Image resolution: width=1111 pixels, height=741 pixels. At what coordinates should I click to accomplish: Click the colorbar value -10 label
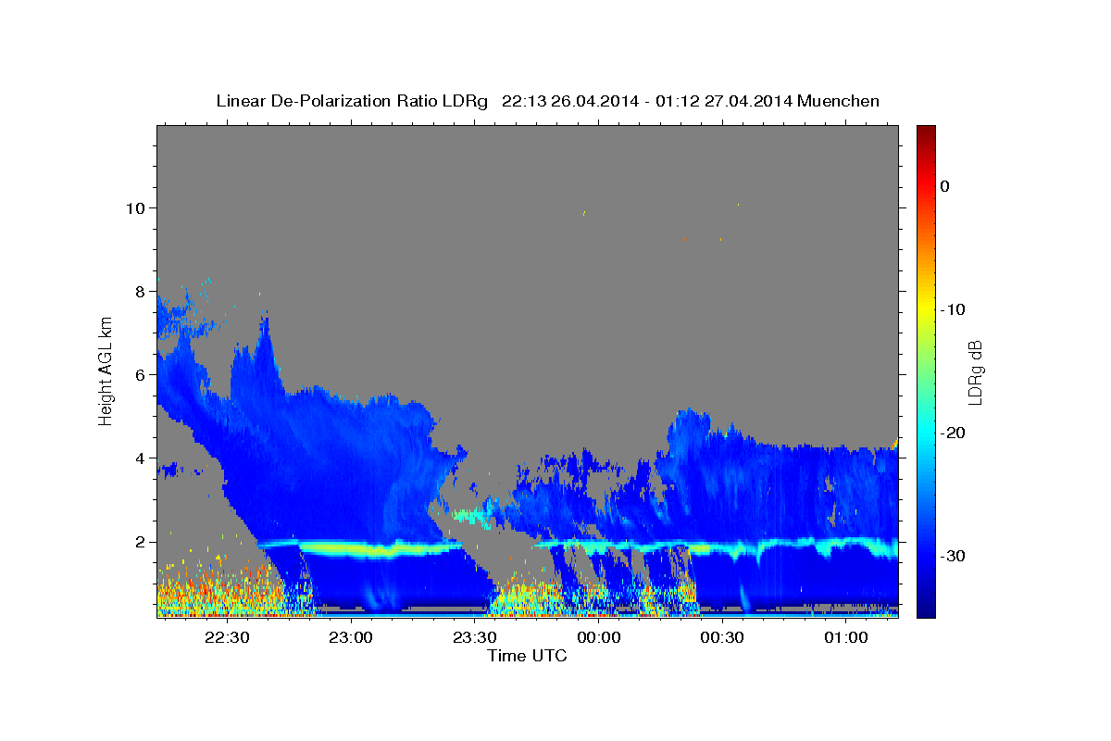(x=955, y=309)
